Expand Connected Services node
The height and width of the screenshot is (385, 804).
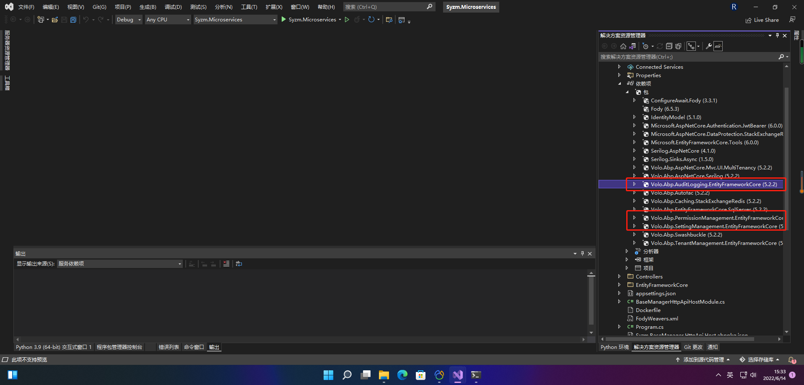[619, 67]
